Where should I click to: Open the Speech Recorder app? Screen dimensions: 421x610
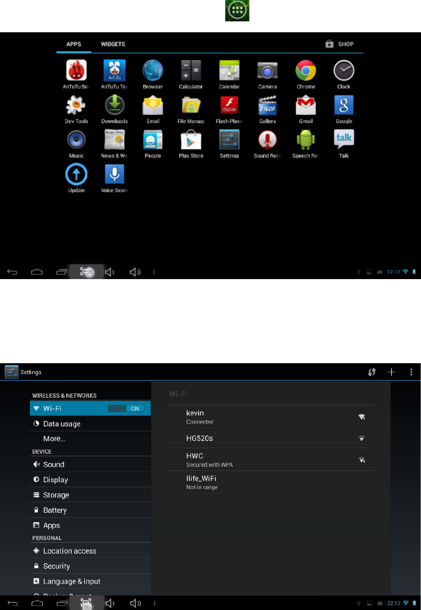306,143
